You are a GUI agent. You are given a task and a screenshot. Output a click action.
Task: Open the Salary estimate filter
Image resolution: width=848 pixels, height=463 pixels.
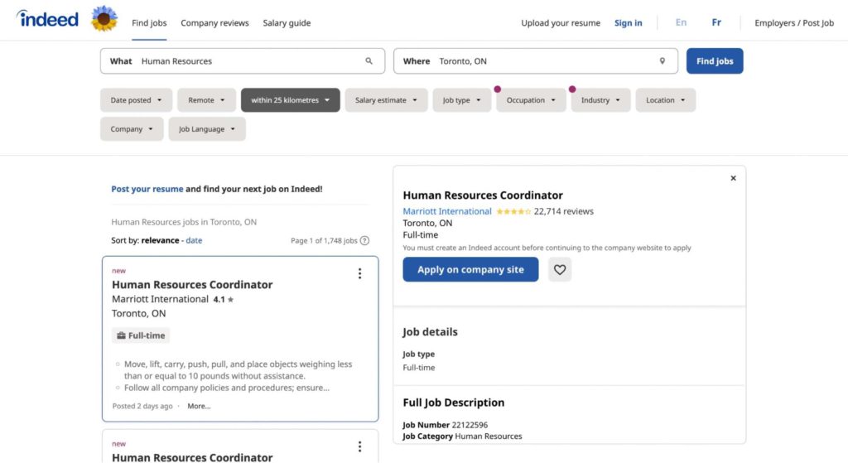tap(386, 100)
